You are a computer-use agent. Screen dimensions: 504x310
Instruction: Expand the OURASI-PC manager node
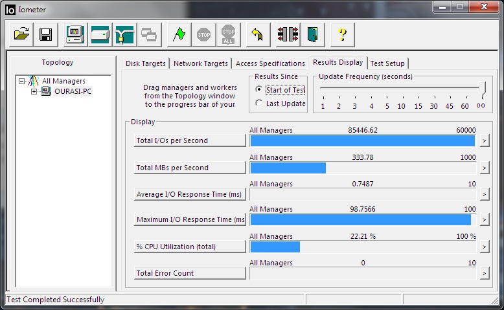34,91
